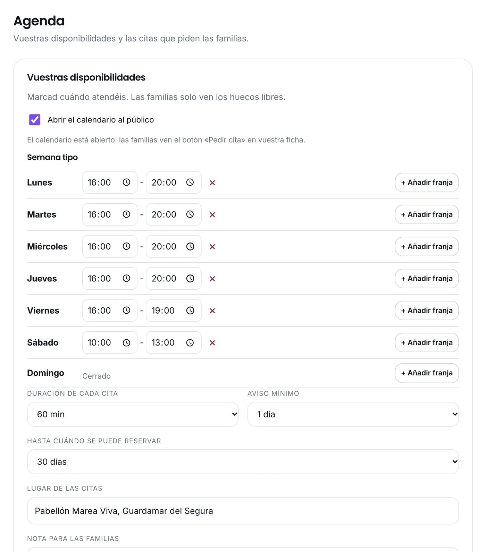Open clock picker for Jueves start time

coord(126,279)
